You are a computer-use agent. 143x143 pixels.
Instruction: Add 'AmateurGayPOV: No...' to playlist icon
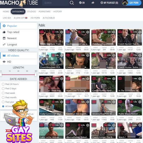pyautogui.click(x=114, y=102)
